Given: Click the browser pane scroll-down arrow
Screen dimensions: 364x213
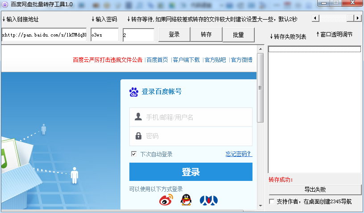Looking at the screenshot, I should pos(261,206).
